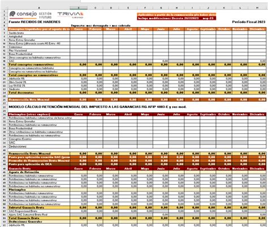Screen dimensions: 268x227
Task: Select the 'Ley 19.032 3%' row label
Action: (x=39, y=86)
